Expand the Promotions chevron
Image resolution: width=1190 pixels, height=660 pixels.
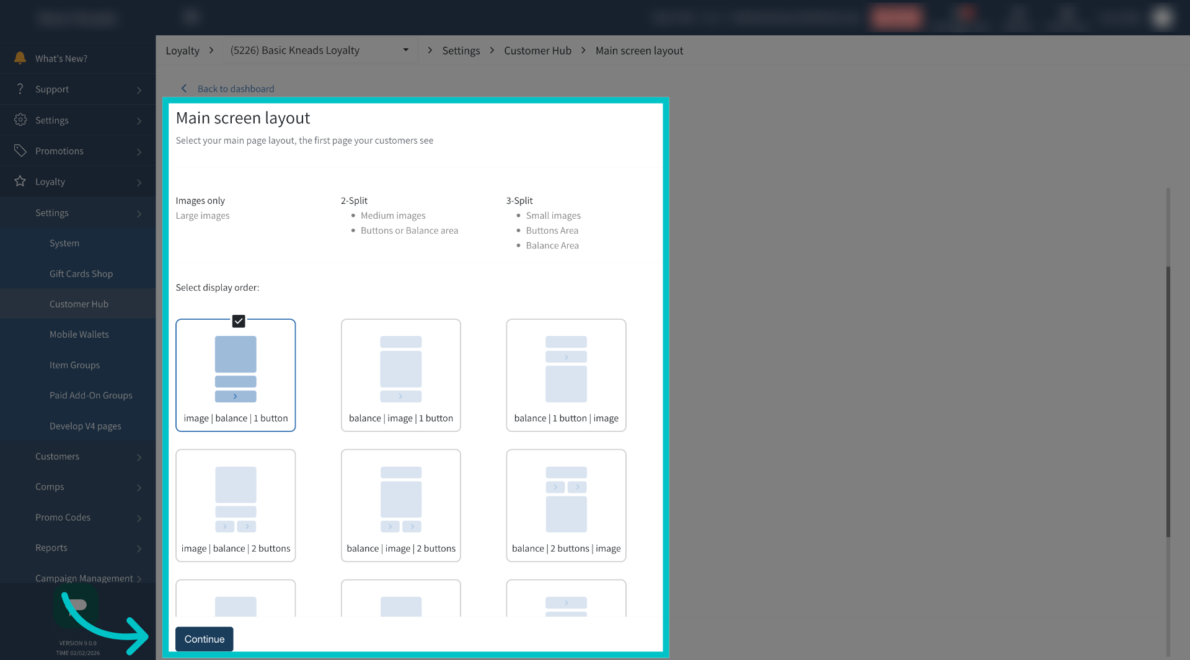tap(139, 152)
